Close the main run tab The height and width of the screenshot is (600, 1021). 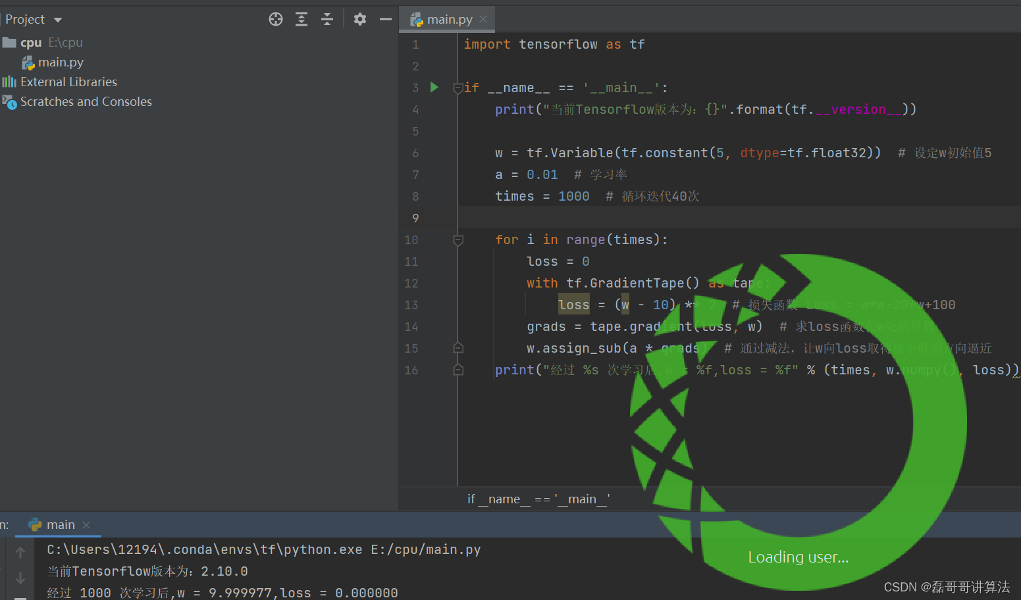coord(86,524)
